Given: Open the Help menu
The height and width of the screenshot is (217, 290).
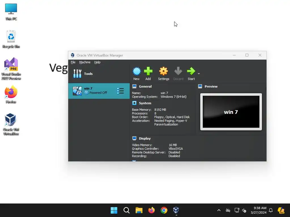Looking at the screenshot, I should [x=97, y=62].
